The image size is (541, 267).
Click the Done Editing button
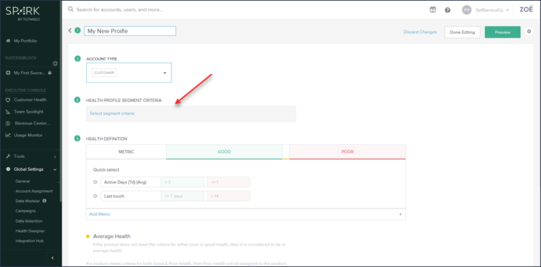coord(462,32)
